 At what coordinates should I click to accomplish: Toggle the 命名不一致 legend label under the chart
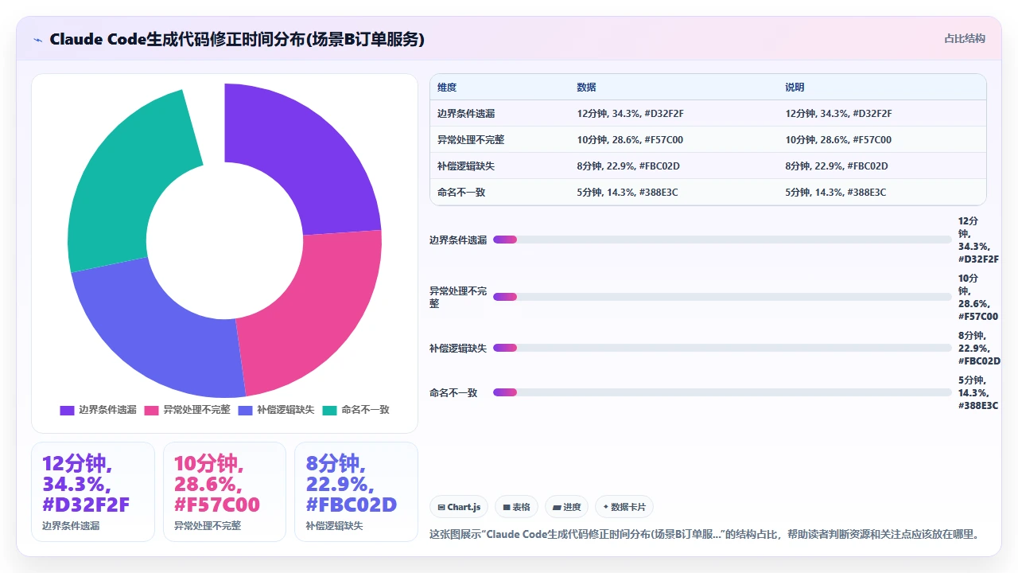click(365, 410)
